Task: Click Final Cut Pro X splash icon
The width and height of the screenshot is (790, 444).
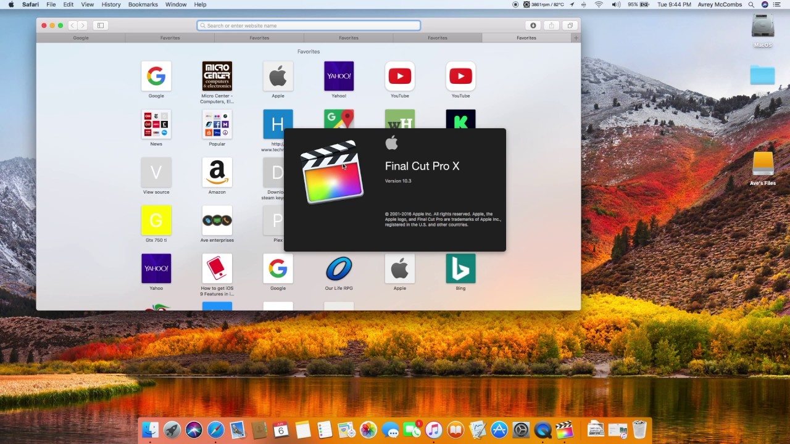Action: coord(333,172)
